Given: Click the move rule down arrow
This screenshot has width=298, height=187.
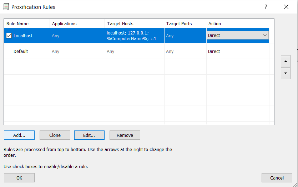Looking at the screenshot, I should [x=286, y=73].
